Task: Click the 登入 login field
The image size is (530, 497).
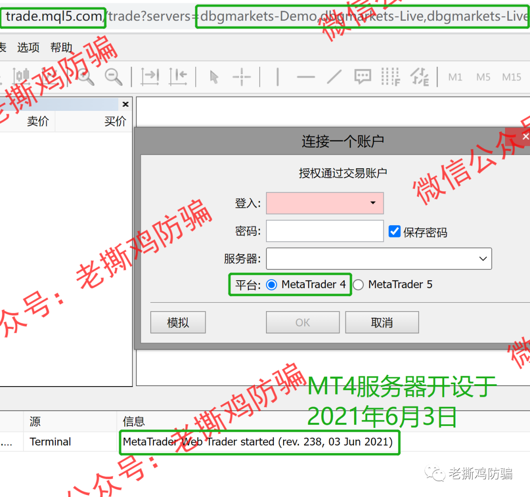Action: (x=325, y=203)
